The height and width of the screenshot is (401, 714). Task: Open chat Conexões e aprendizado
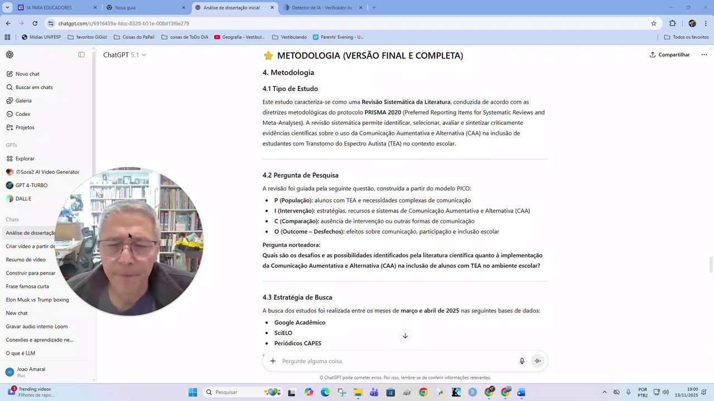[40, 340]
